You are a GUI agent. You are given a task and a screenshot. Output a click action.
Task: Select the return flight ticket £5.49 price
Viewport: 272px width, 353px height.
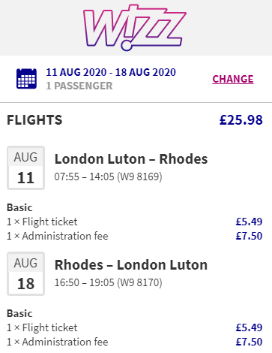click(249, 327)
